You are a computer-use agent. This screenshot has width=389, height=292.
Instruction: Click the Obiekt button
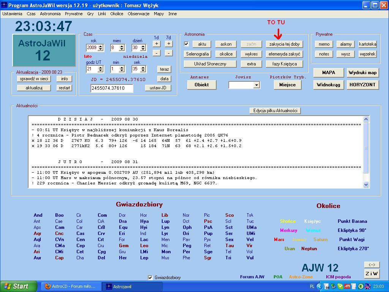(202, 85)
